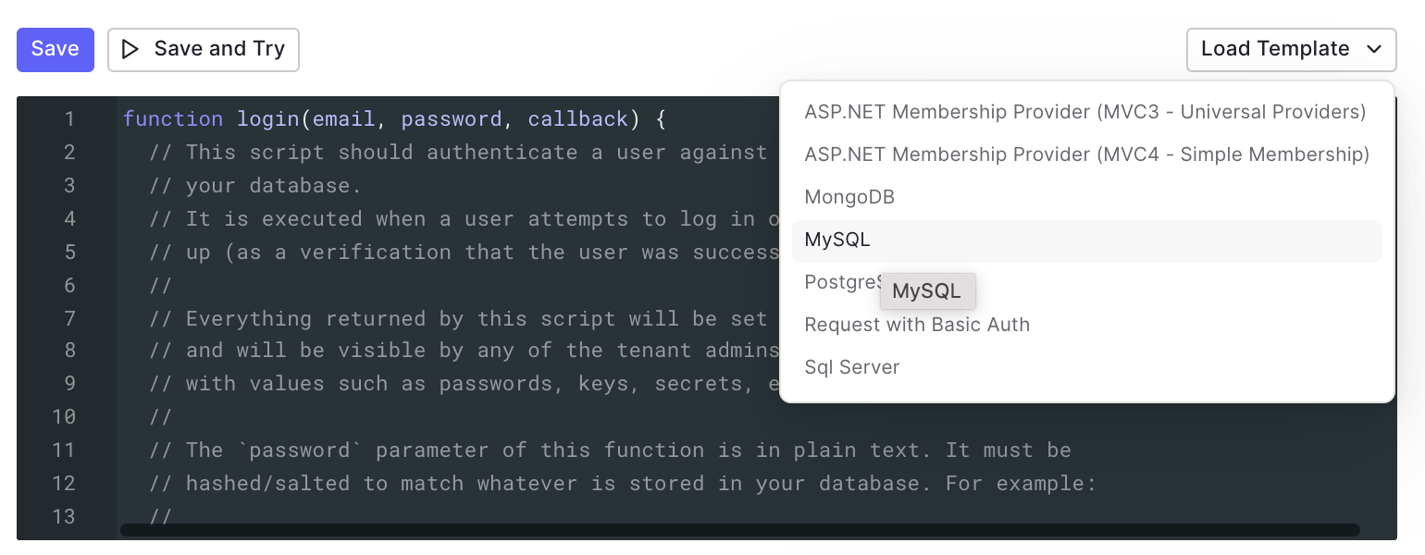Viewport: 1425px width, 555px height.
Task: Click line number 1 in the editor gutter
Action: click(x=69, y=119)
